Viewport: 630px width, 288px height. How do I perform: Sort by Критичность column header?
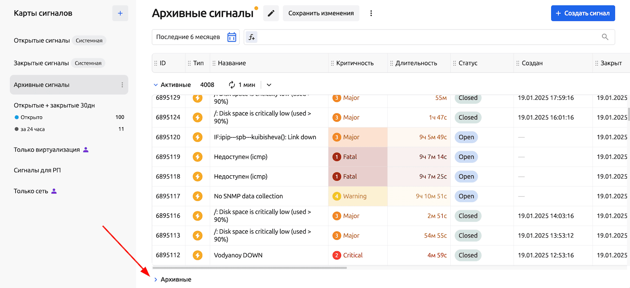coord(355,63)
